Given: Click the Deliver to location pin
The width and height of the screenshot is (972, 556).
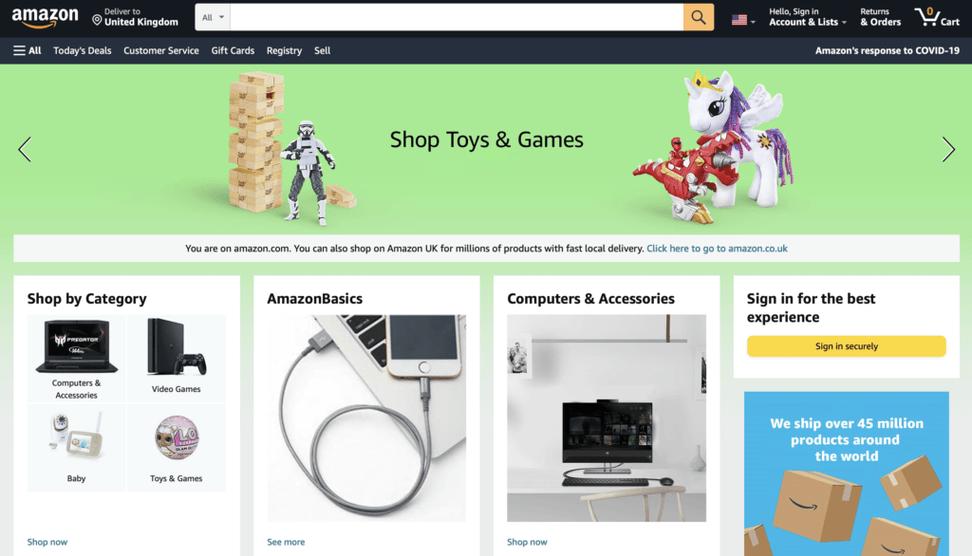Looking at the screenshot, I should [97, 21].
